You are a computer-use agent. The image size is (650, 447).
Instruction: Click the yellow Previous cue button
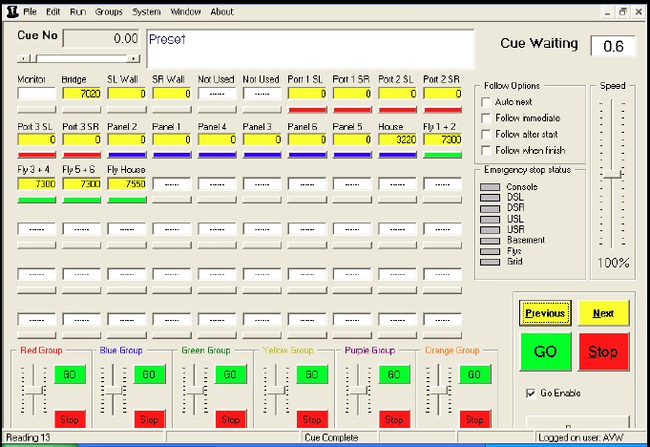[x=545, y=313]
